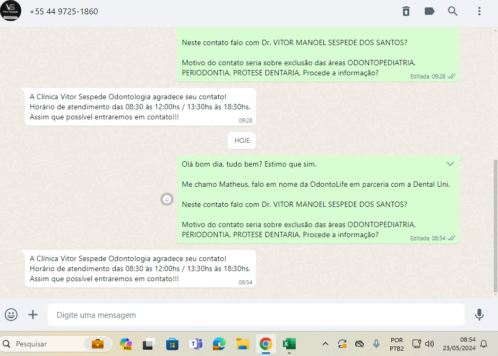Record a voice message with microphone
This screenshot has width=498, height=356.
pos(479,315)
